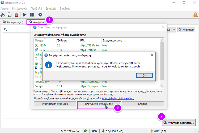
Task: Close the Επεκτάσεις αναζήτησης dialog
Action: (x=163, y=27)
